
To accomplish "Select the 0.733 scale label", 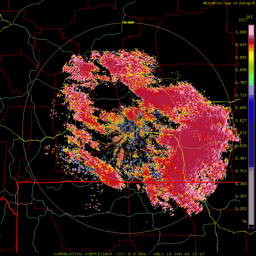I will coord(241,95).
